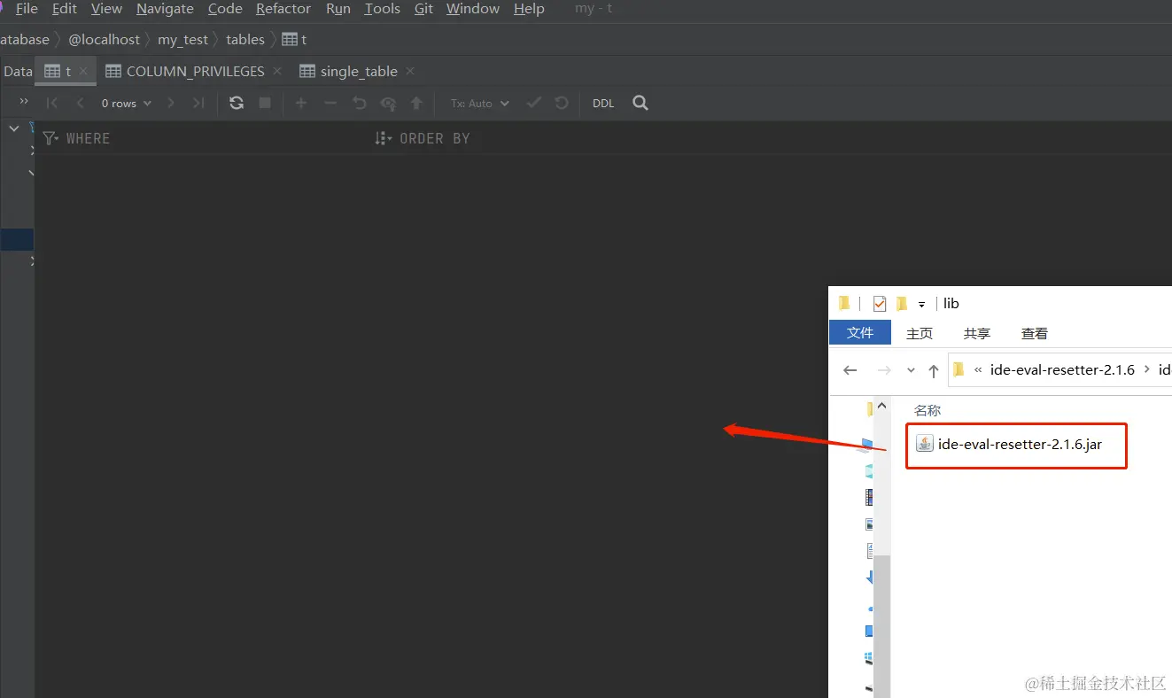Screen dimensions: 1172x698
Task: Roll back transaction icon
Action: point(562,103)
